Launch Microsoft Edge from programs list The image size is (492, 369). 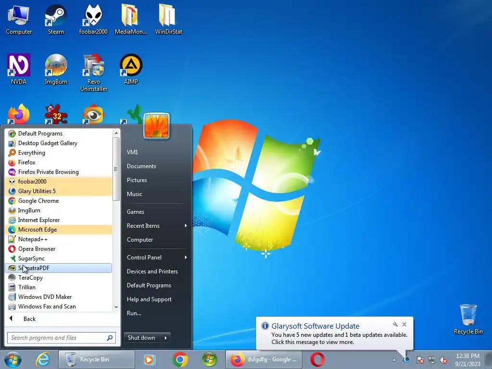(x=58, y=229)
